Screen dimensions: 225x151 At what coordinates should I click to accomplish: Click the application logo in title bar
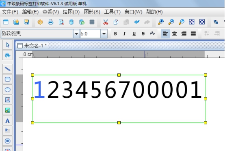(3, 3)
